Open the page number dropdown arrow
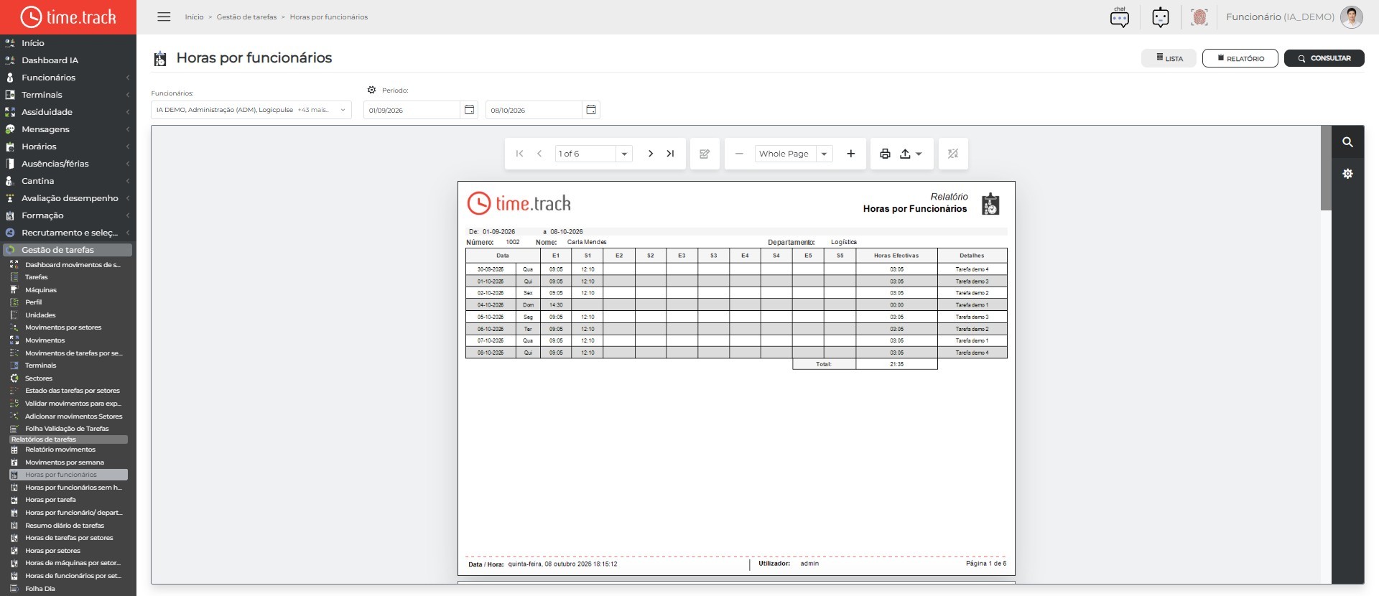This screenshot has width=1379, height=596. (x=624, y=154)
